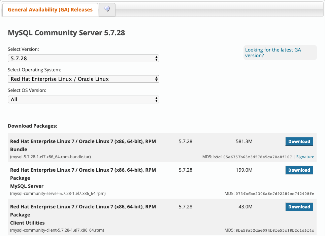Click the Download Packages label

tap(32, 126)
